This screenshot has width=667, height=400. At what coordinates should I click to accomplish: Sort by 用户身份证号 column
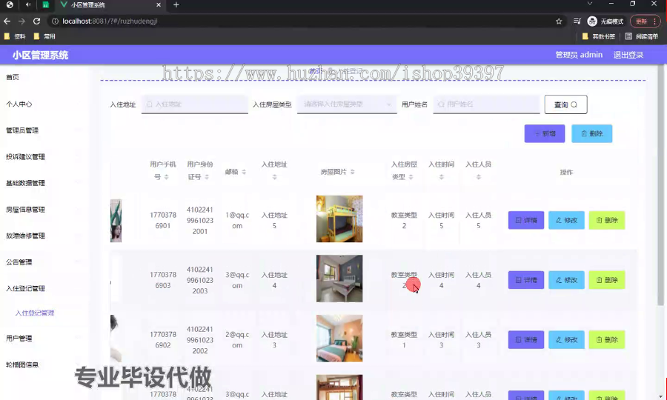click(x=207, y=177)
